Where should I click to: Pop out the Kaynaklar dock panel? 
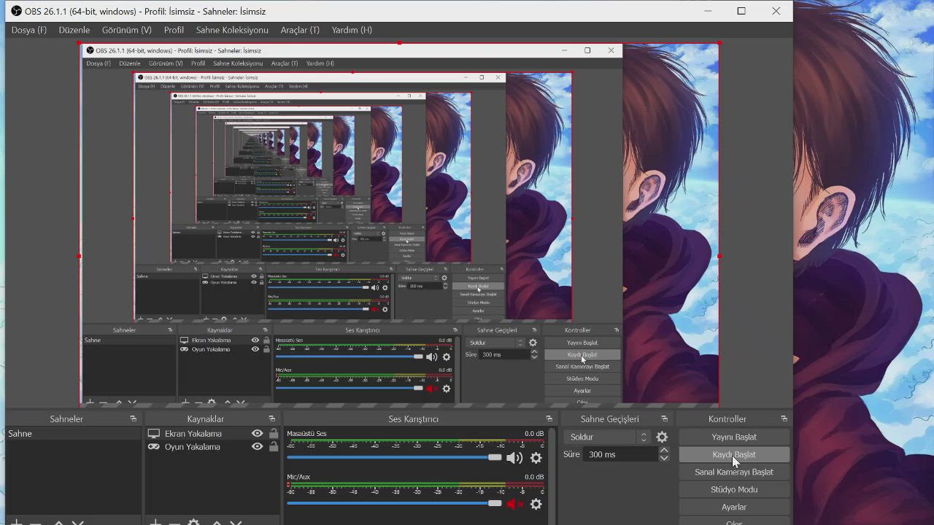[271, 419]
